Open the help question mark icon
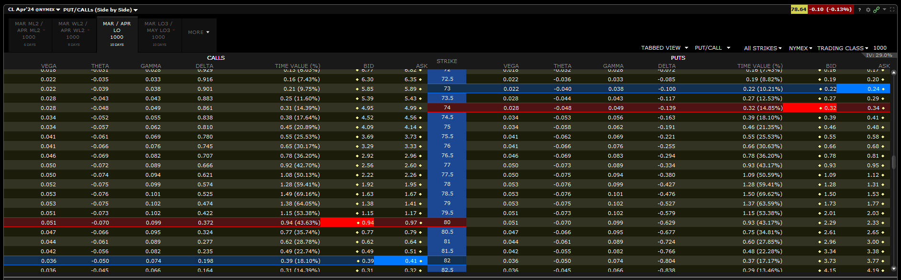The width and height of the screenshot is (901, 280). [x=859, y=10]
